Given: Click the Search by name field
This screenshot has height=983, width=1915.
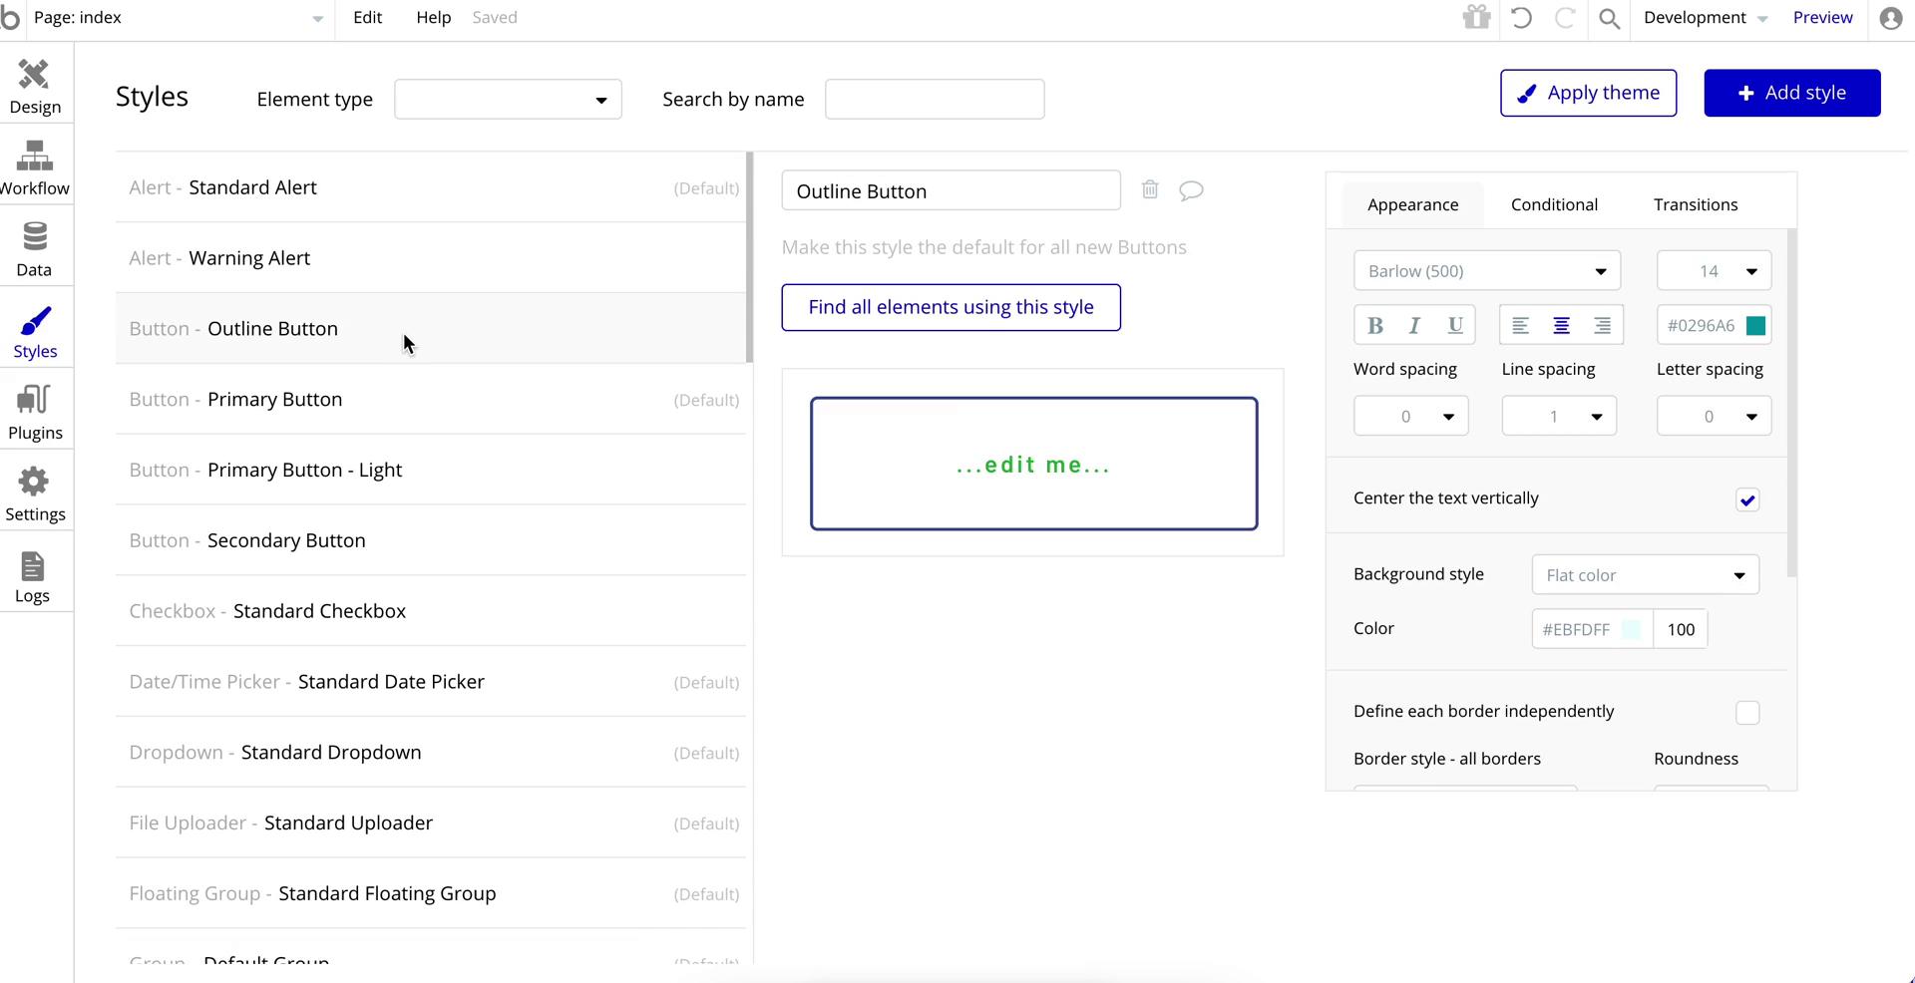Looking at the screenshot, I should (935, 100).
